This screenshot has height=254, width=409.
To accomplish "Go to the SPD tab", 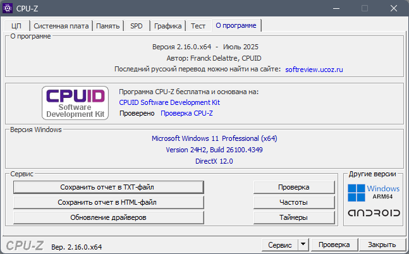I will pyautogui.click(x=137, y=26).
